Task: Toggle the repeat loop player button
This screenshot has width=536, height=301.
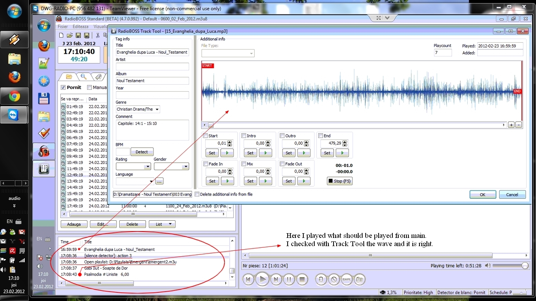Action: (321, 279)
